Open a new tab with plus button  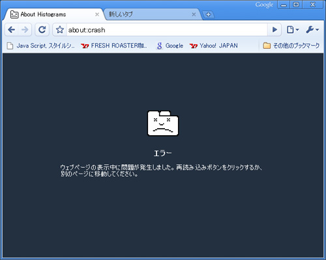point(208,14)
